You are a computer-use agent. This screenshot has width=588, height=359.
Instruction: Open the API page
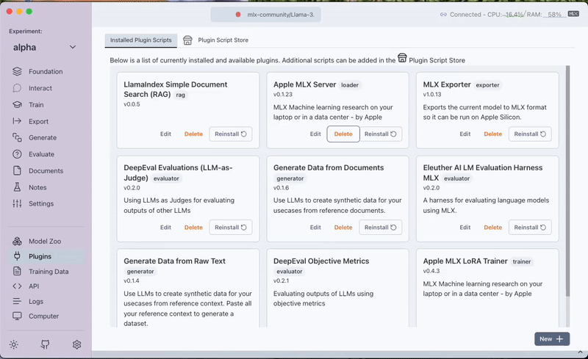(x=35, y=286)
